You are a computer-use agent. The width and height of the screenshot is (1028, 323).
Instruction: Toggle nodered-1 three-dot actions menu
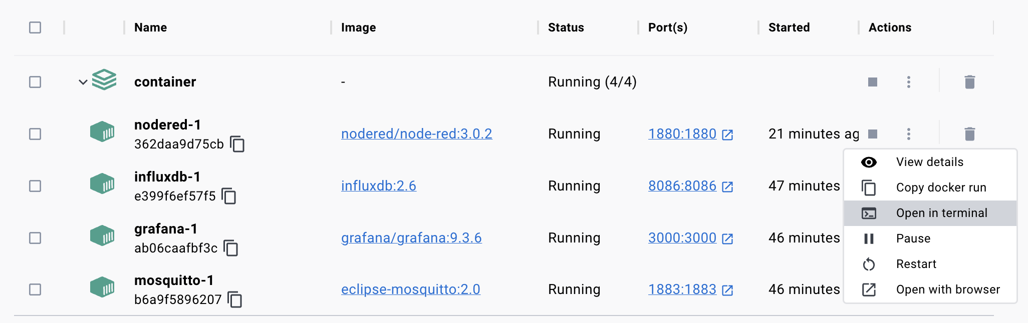(908, 134)
